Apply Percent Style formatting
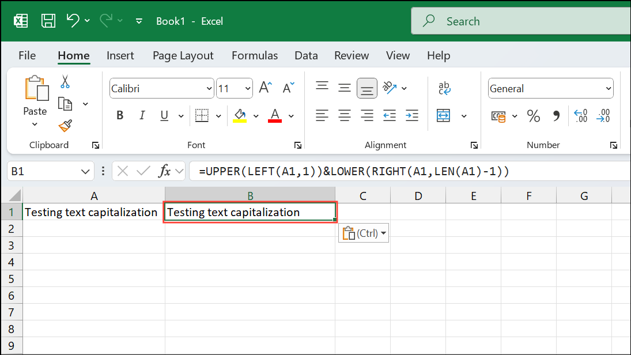 [533, 116]
